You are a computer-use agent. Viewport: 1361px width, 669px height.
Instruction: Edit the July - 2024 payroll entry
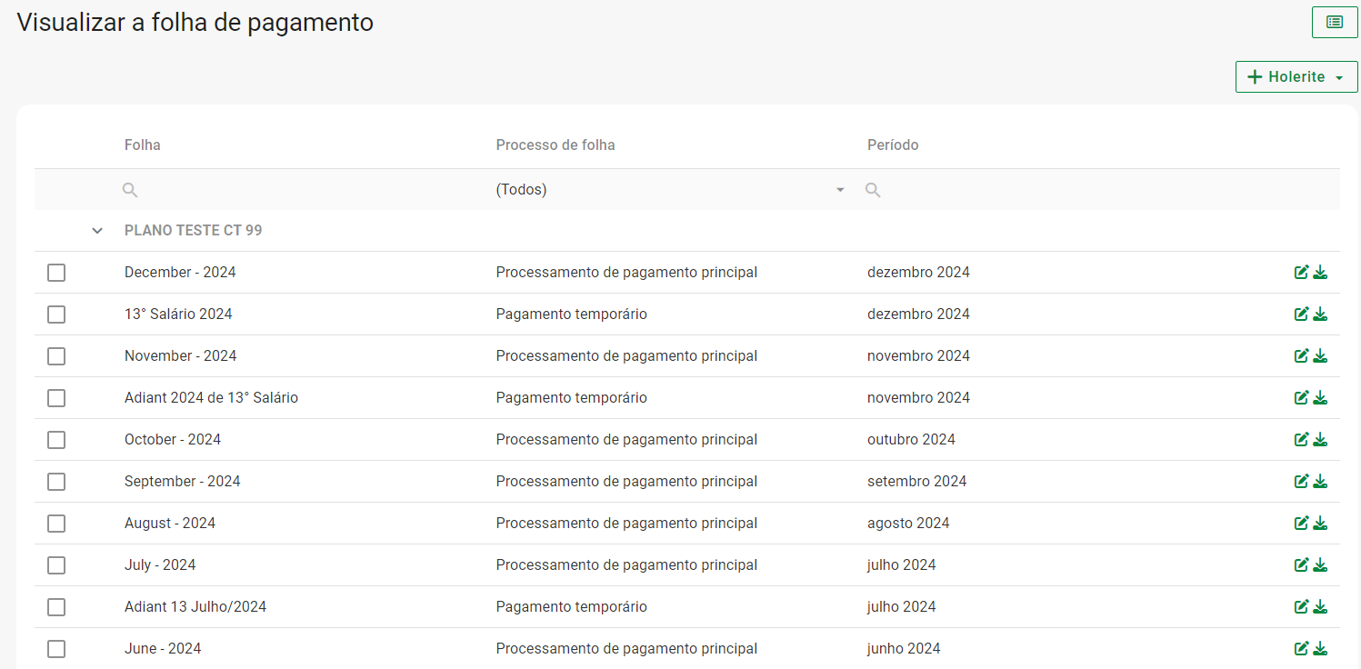[x=1301, y=565]
